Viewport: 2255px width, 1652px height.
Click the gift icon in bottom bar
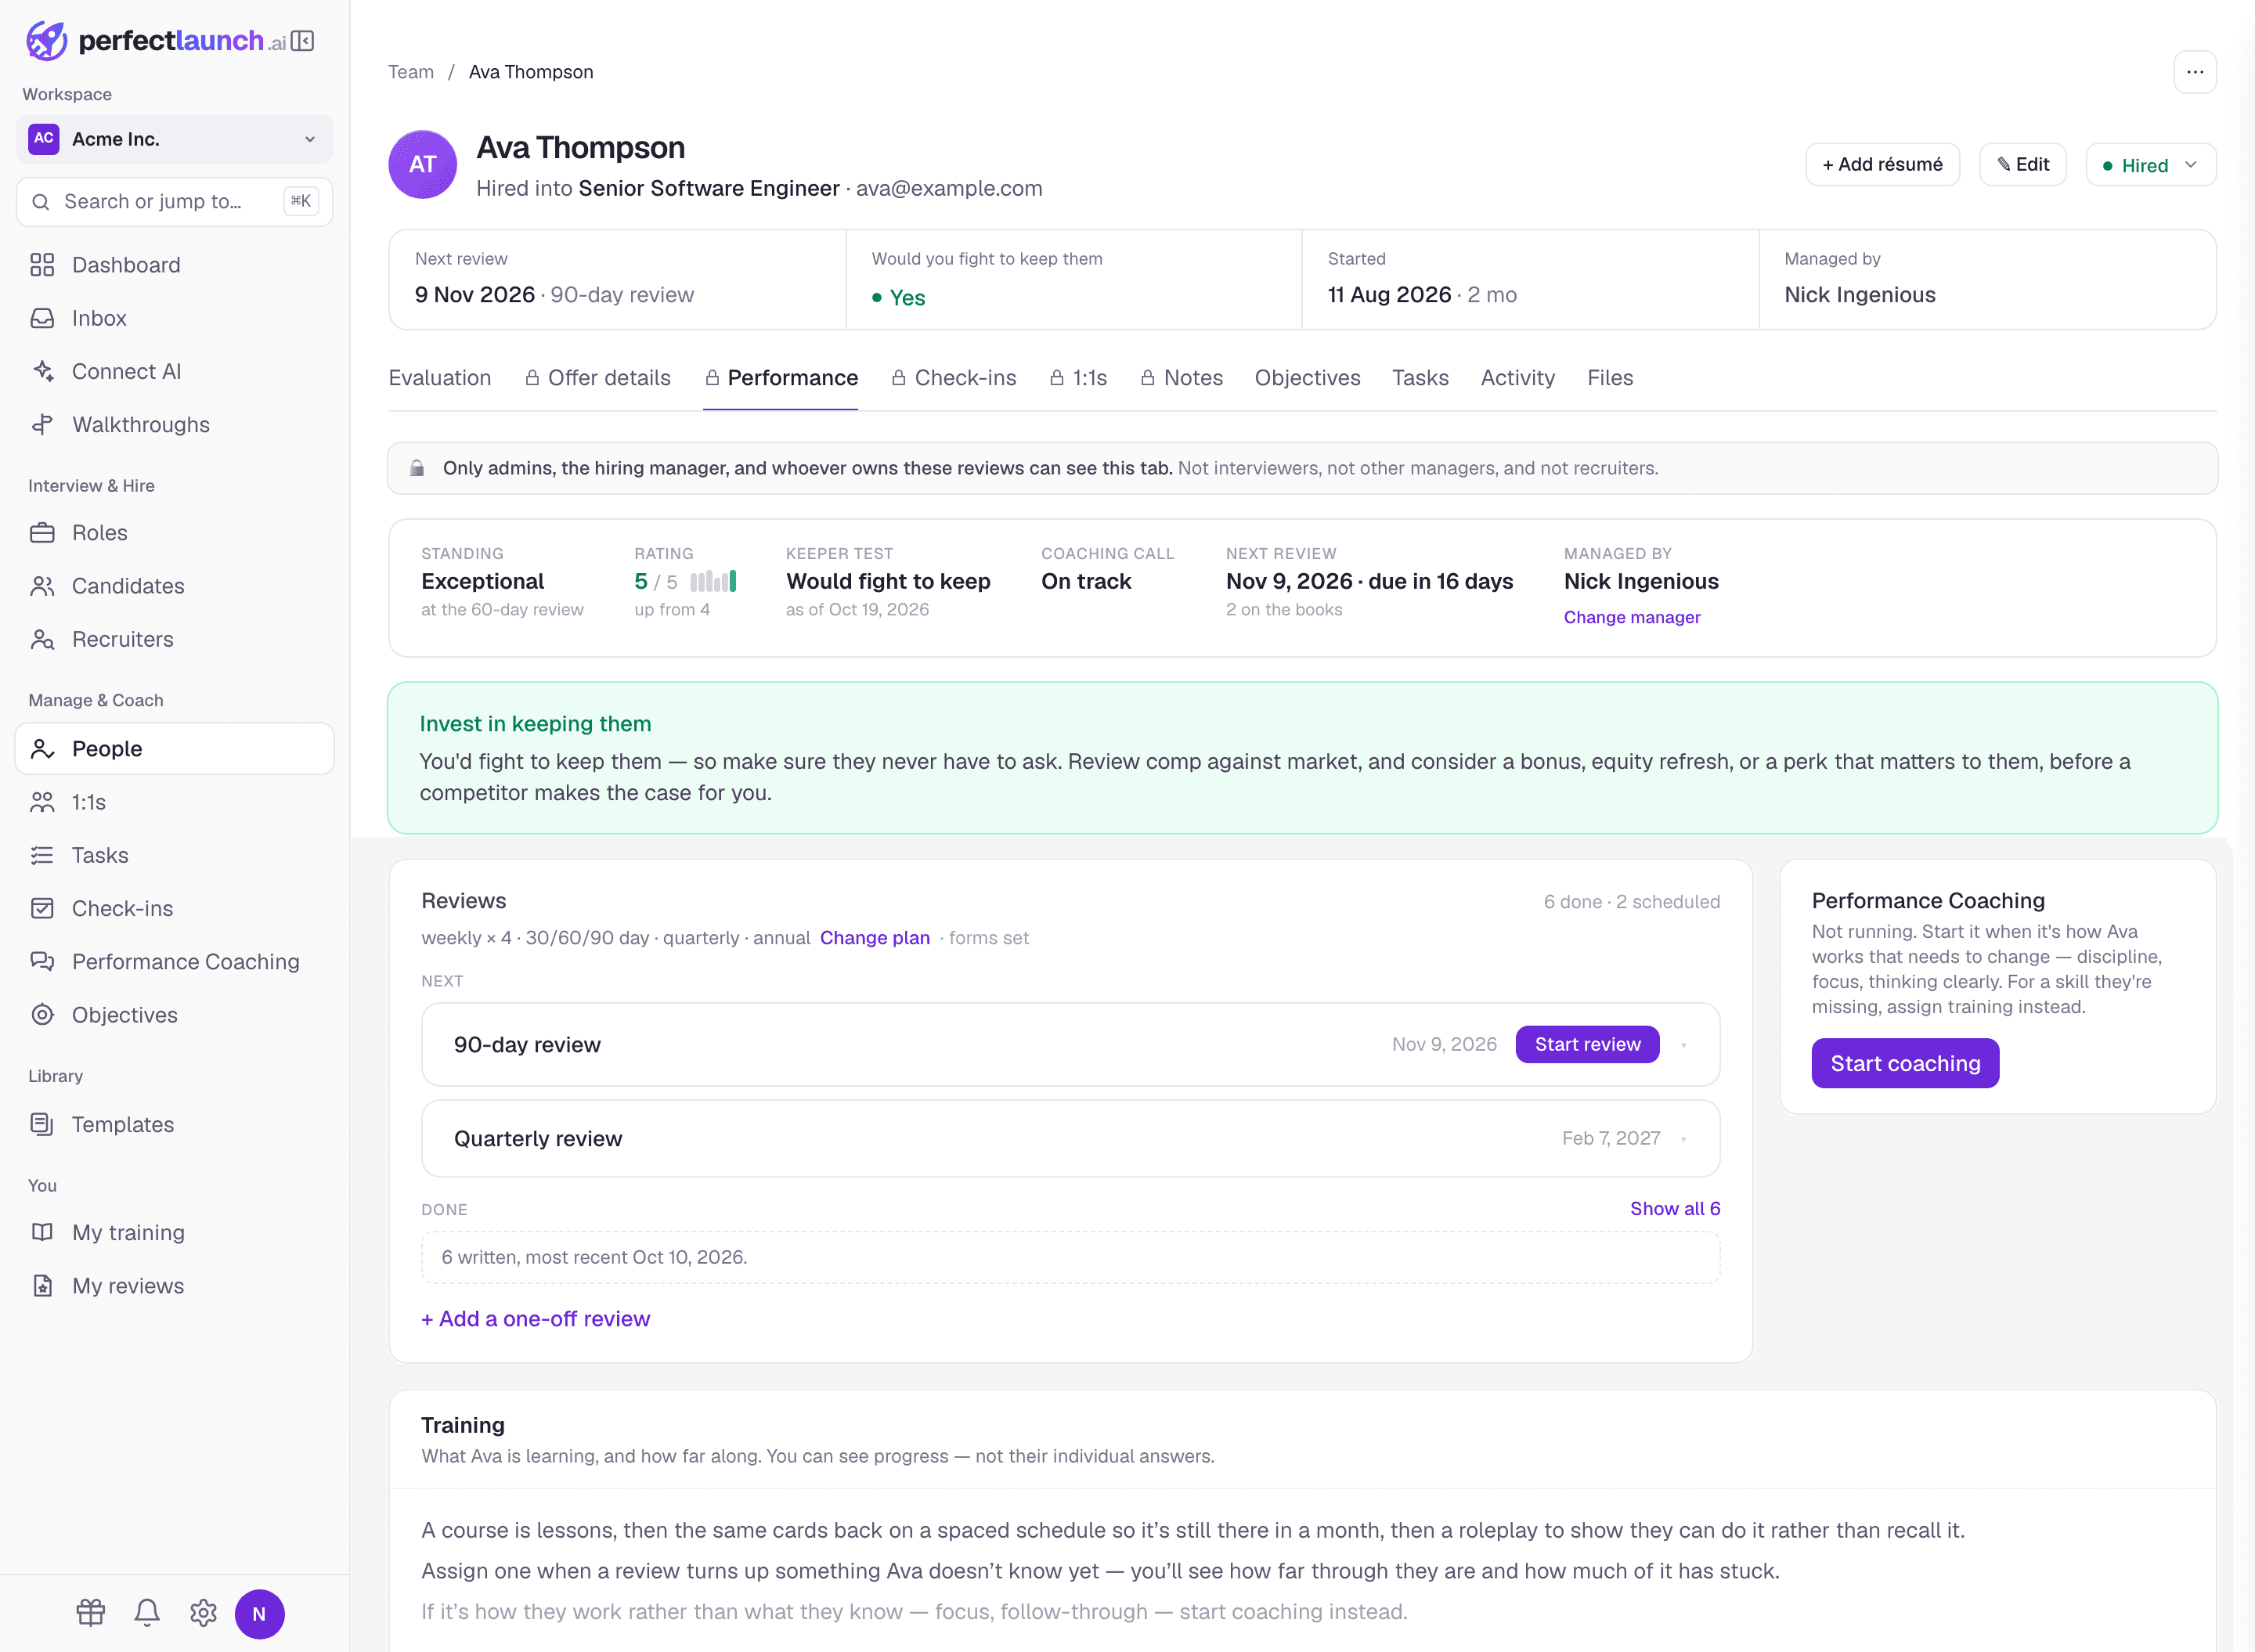coord(91,1613)
